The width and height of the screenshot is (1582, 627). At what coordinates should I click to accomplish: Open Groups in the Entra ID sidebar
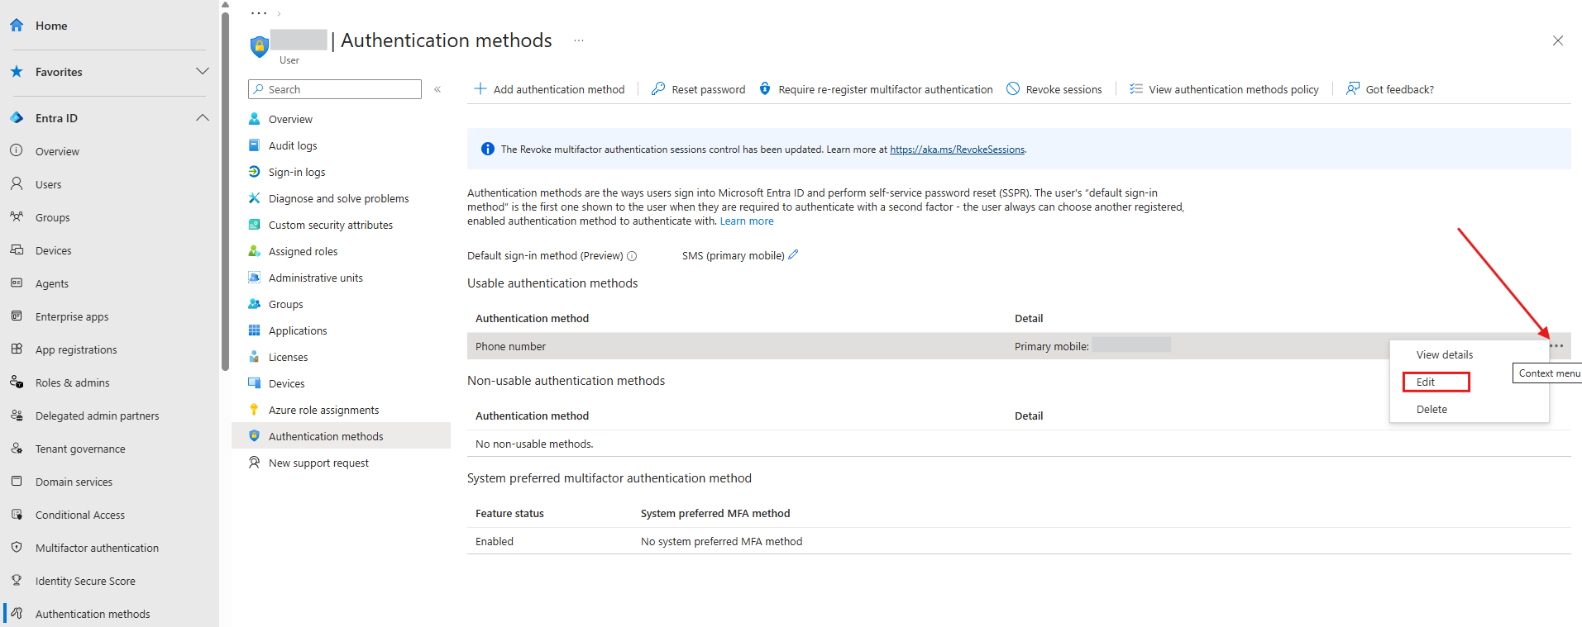pyautogui.click(x=52, y=217)
